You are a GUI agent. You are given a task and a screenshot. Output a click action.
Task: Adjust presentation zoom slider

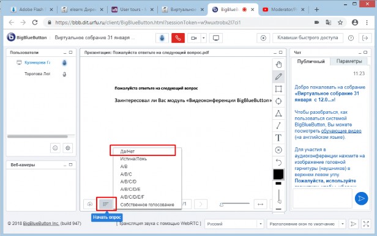(x=234, y=204)
